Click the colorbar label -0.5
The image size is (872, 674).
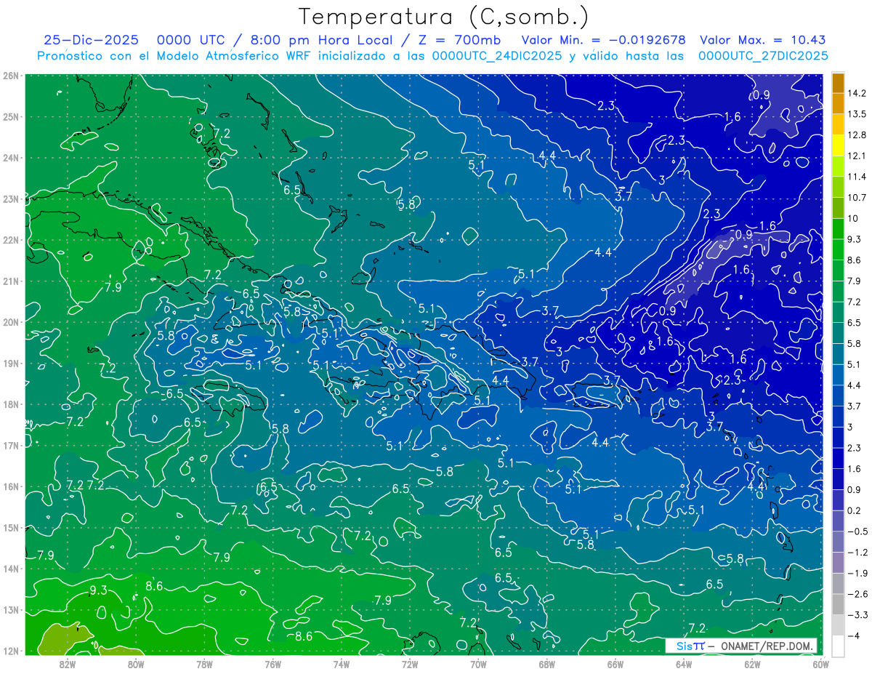click(x=857, y=531)
